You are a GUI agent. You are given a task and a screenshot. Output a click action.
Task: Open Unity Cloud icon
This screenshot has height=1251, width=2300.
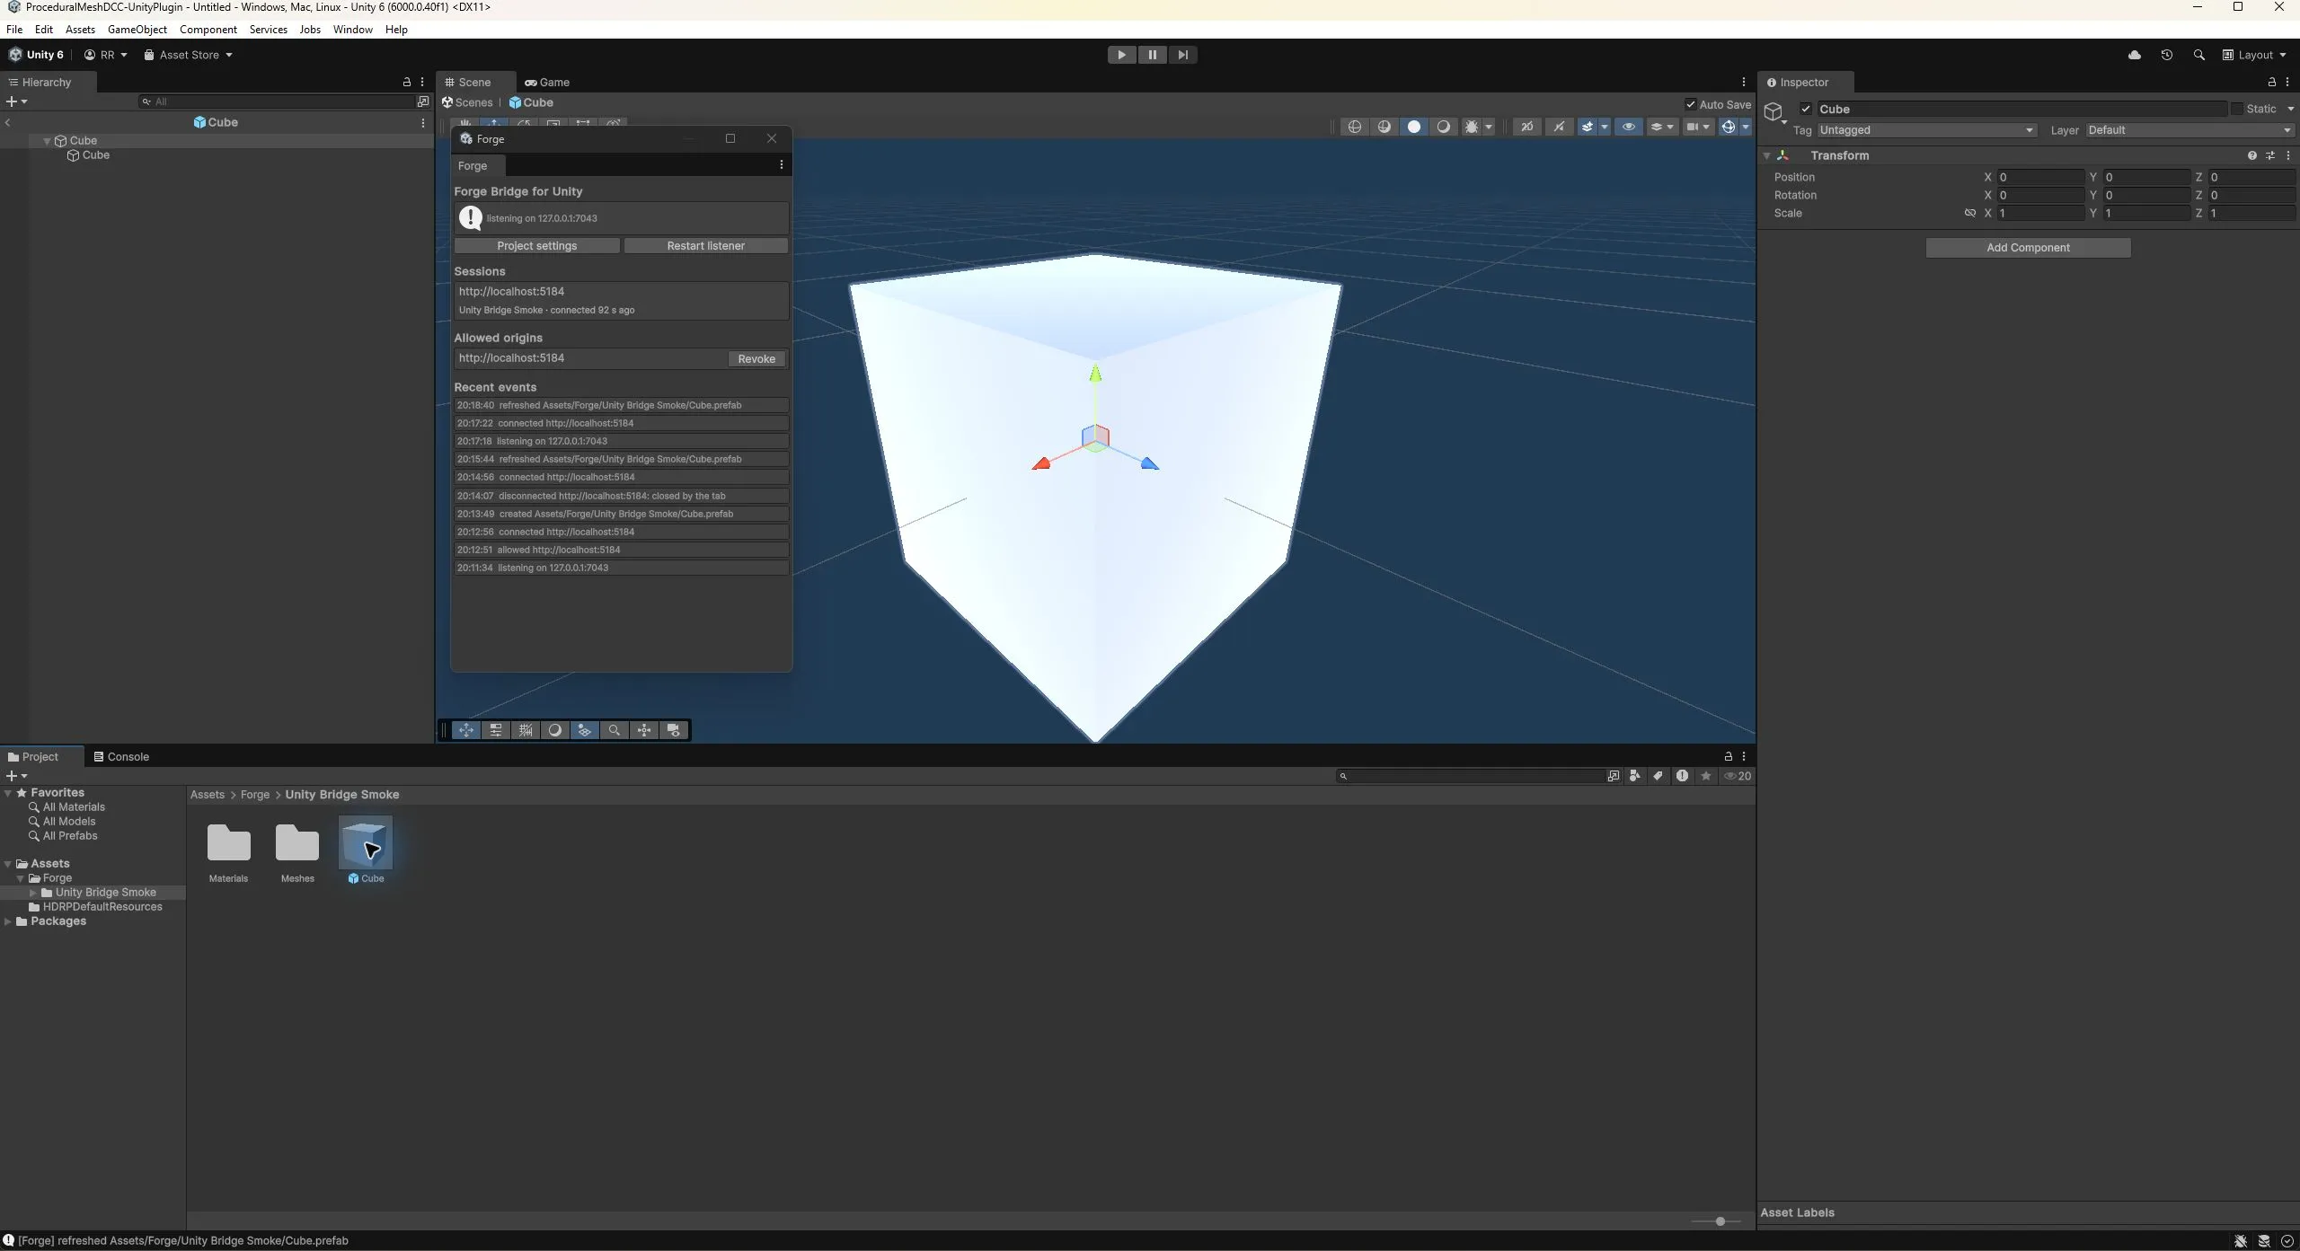(x=2135, y=55)
